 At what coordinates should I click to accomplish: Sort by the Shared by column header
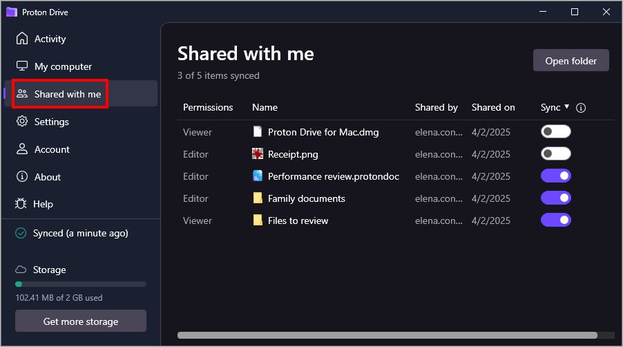pyautogui.click(x=437, y=107)
